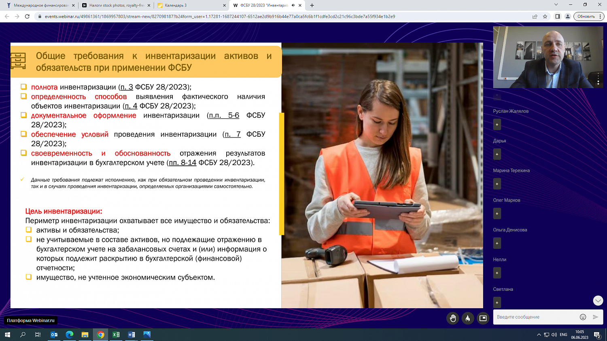Viewport: 607px width, 341px height.
Task: Open Outlook from the taskbar
Action: click(x=54, y=335)
